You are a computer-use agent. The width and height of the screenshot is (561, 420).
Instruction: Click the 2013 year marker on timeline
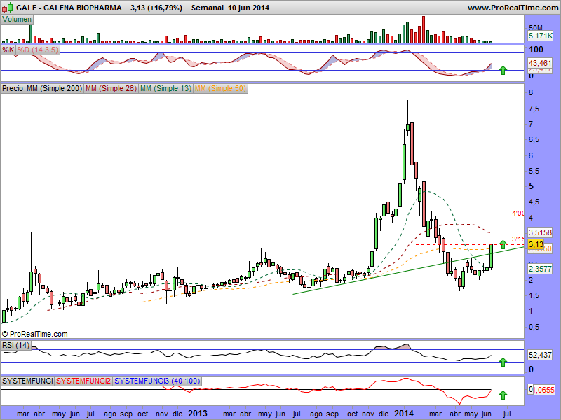tap(198, 414)
